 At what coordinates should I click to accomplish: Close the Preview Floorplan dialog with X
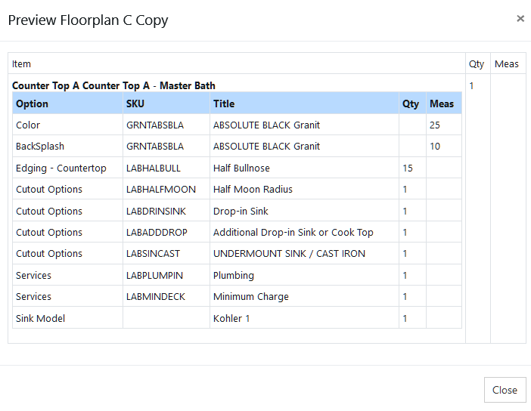coord(520,19)
